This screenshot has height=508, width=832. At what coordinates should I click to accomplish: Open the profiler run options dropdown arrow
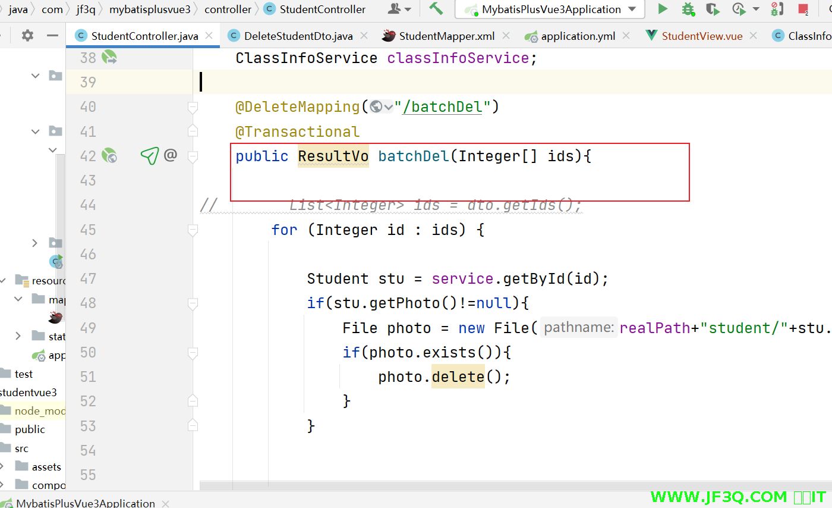click(756, 10)
